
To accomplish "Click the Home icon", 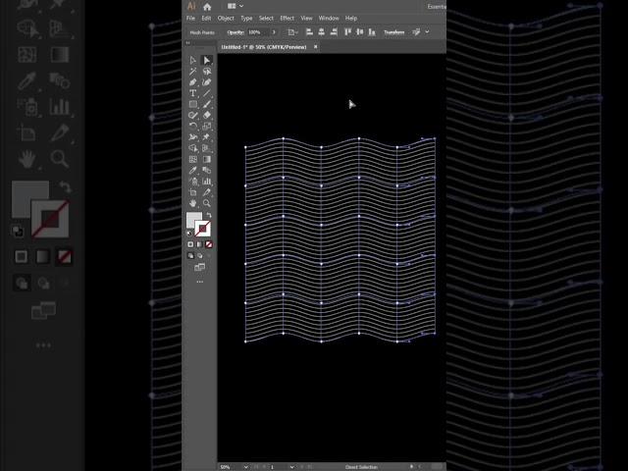I will (207, 7).
